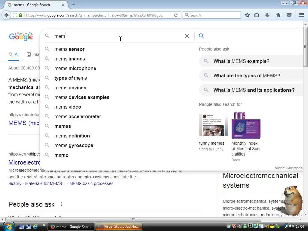
Task: Open What is MEMS and its applications?
Action: (251, 90)
